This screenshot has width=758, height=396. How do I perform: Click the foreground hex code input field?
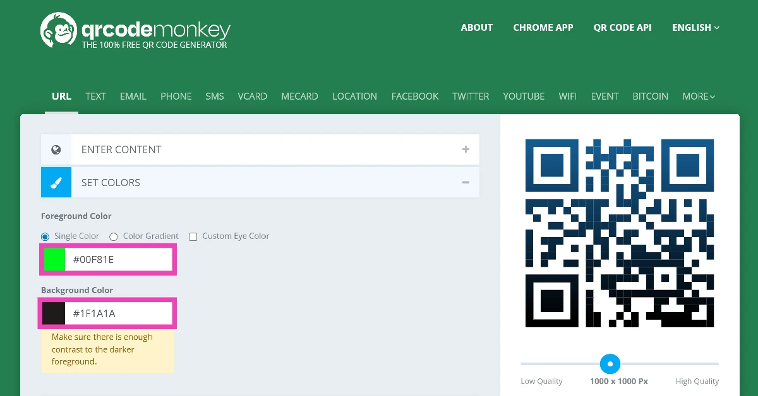119,260
